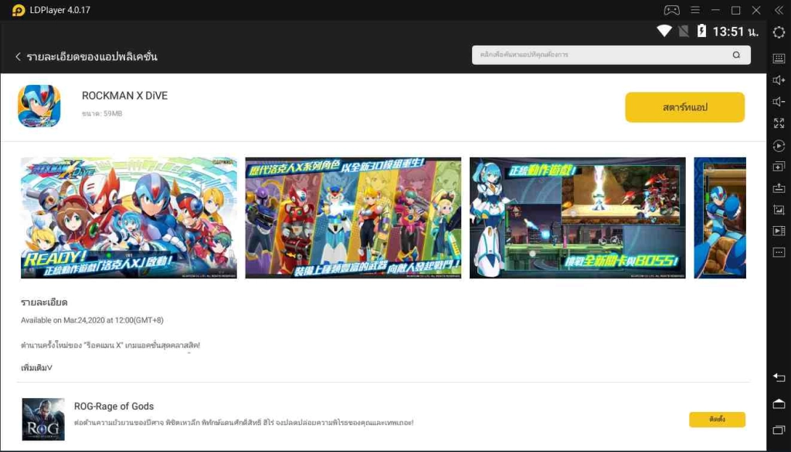Click the ROCKMAN X DiVE title text
Viewport: 791px width, 452px height.
pyautogui.click(x=124, y=96)
